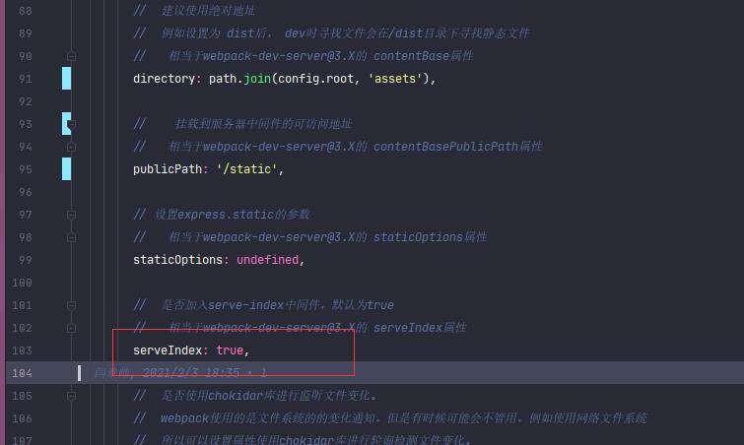This screenshot has height=445, width=744.
Task: Toggle the fold marker on line 97
Action: pyautogui.click(x=71, y=216)
